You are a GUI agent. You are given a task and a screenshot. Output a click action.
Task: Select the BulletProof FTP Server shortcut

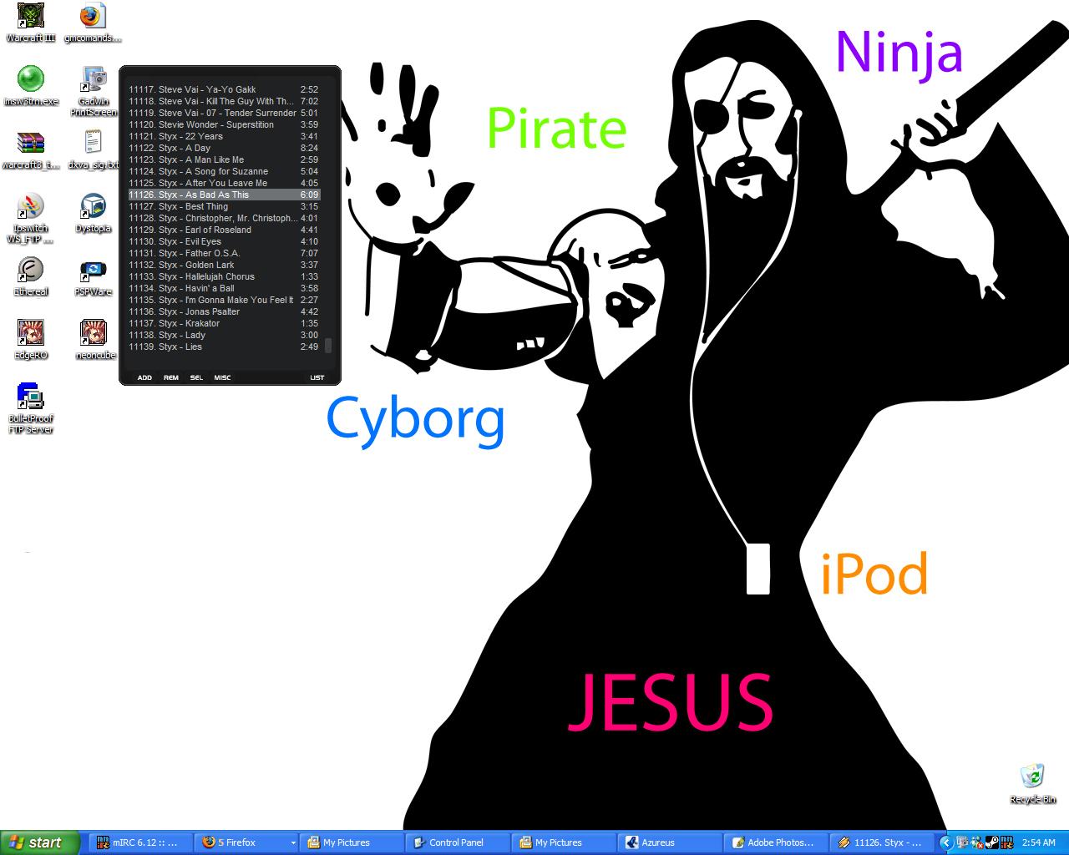pyautogui.click(x=31, y=399)
